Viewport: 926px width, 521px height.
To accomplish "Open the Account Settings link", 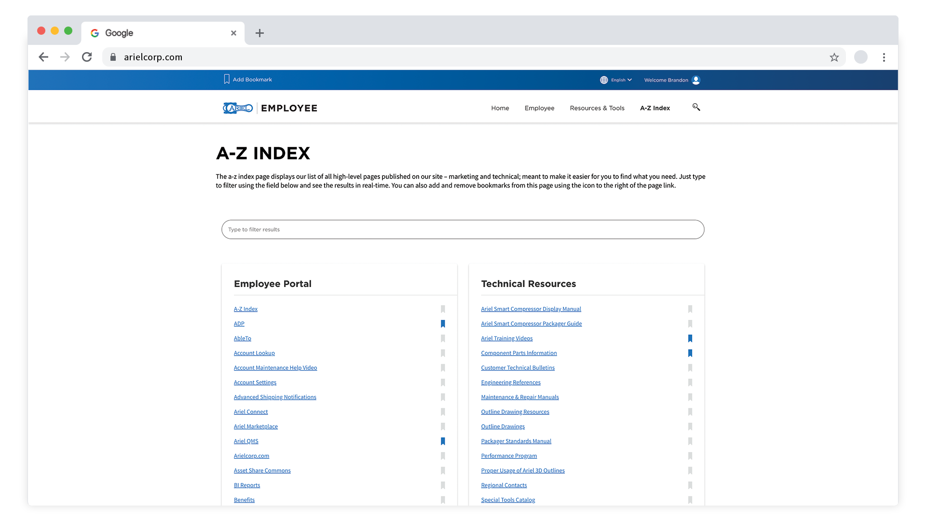I will click(255, 383).
